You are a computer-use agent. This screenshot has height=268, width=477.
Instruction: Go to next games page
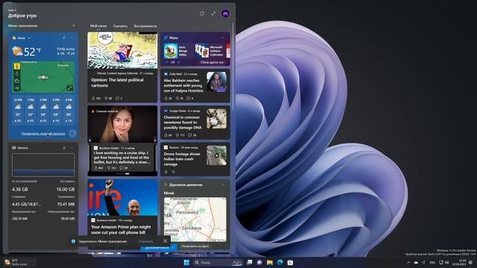(178, 63)
